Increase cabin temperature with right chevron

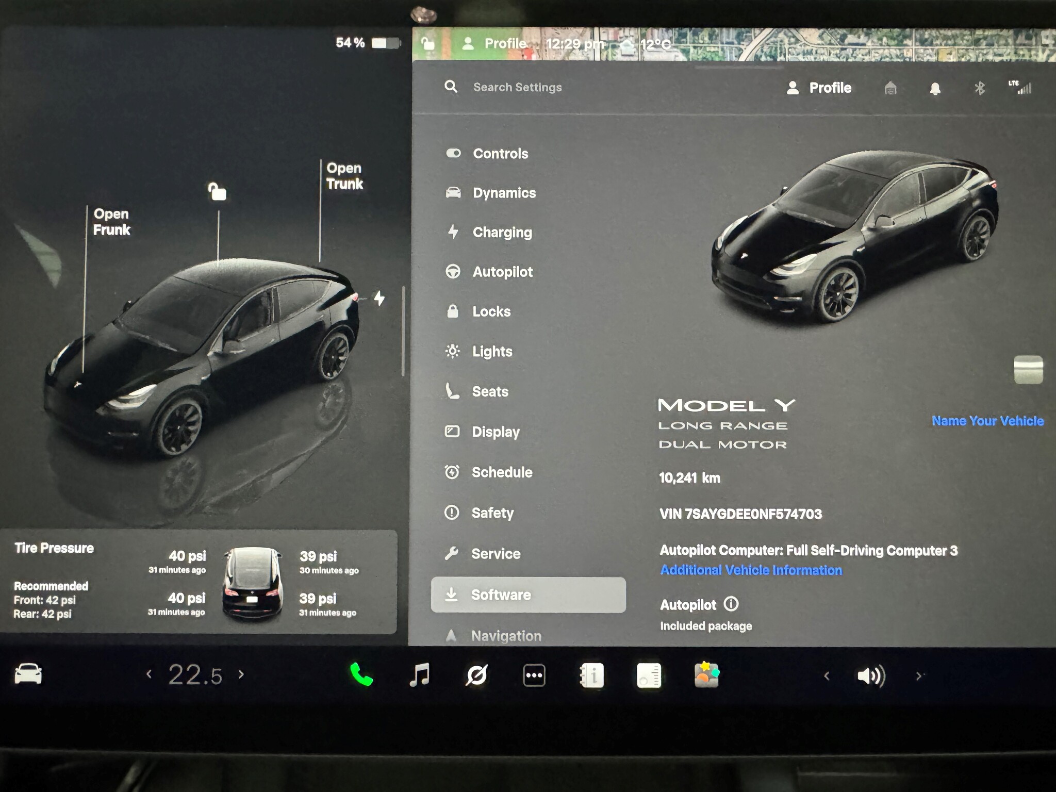[x=241, y=674]
